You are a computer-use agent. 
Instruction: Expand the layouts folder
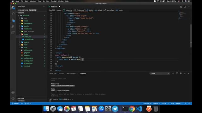point(26,26)
